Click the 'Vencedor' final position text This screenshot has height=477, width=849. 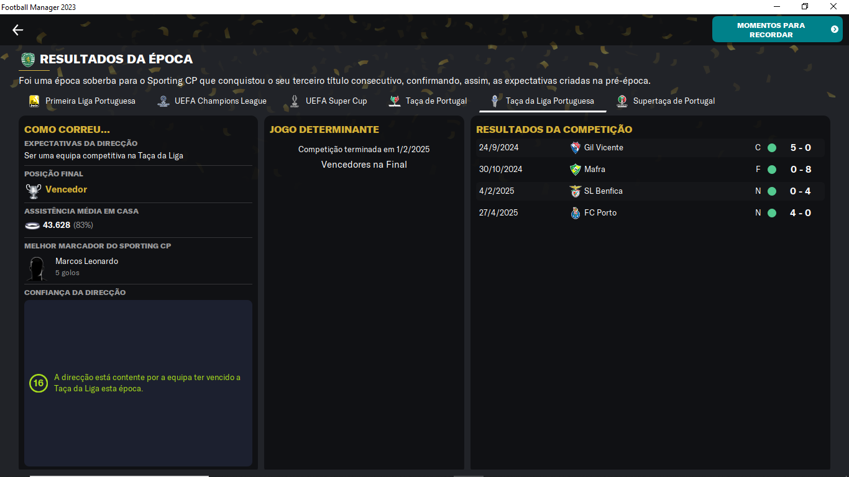(x=66, y=189)
